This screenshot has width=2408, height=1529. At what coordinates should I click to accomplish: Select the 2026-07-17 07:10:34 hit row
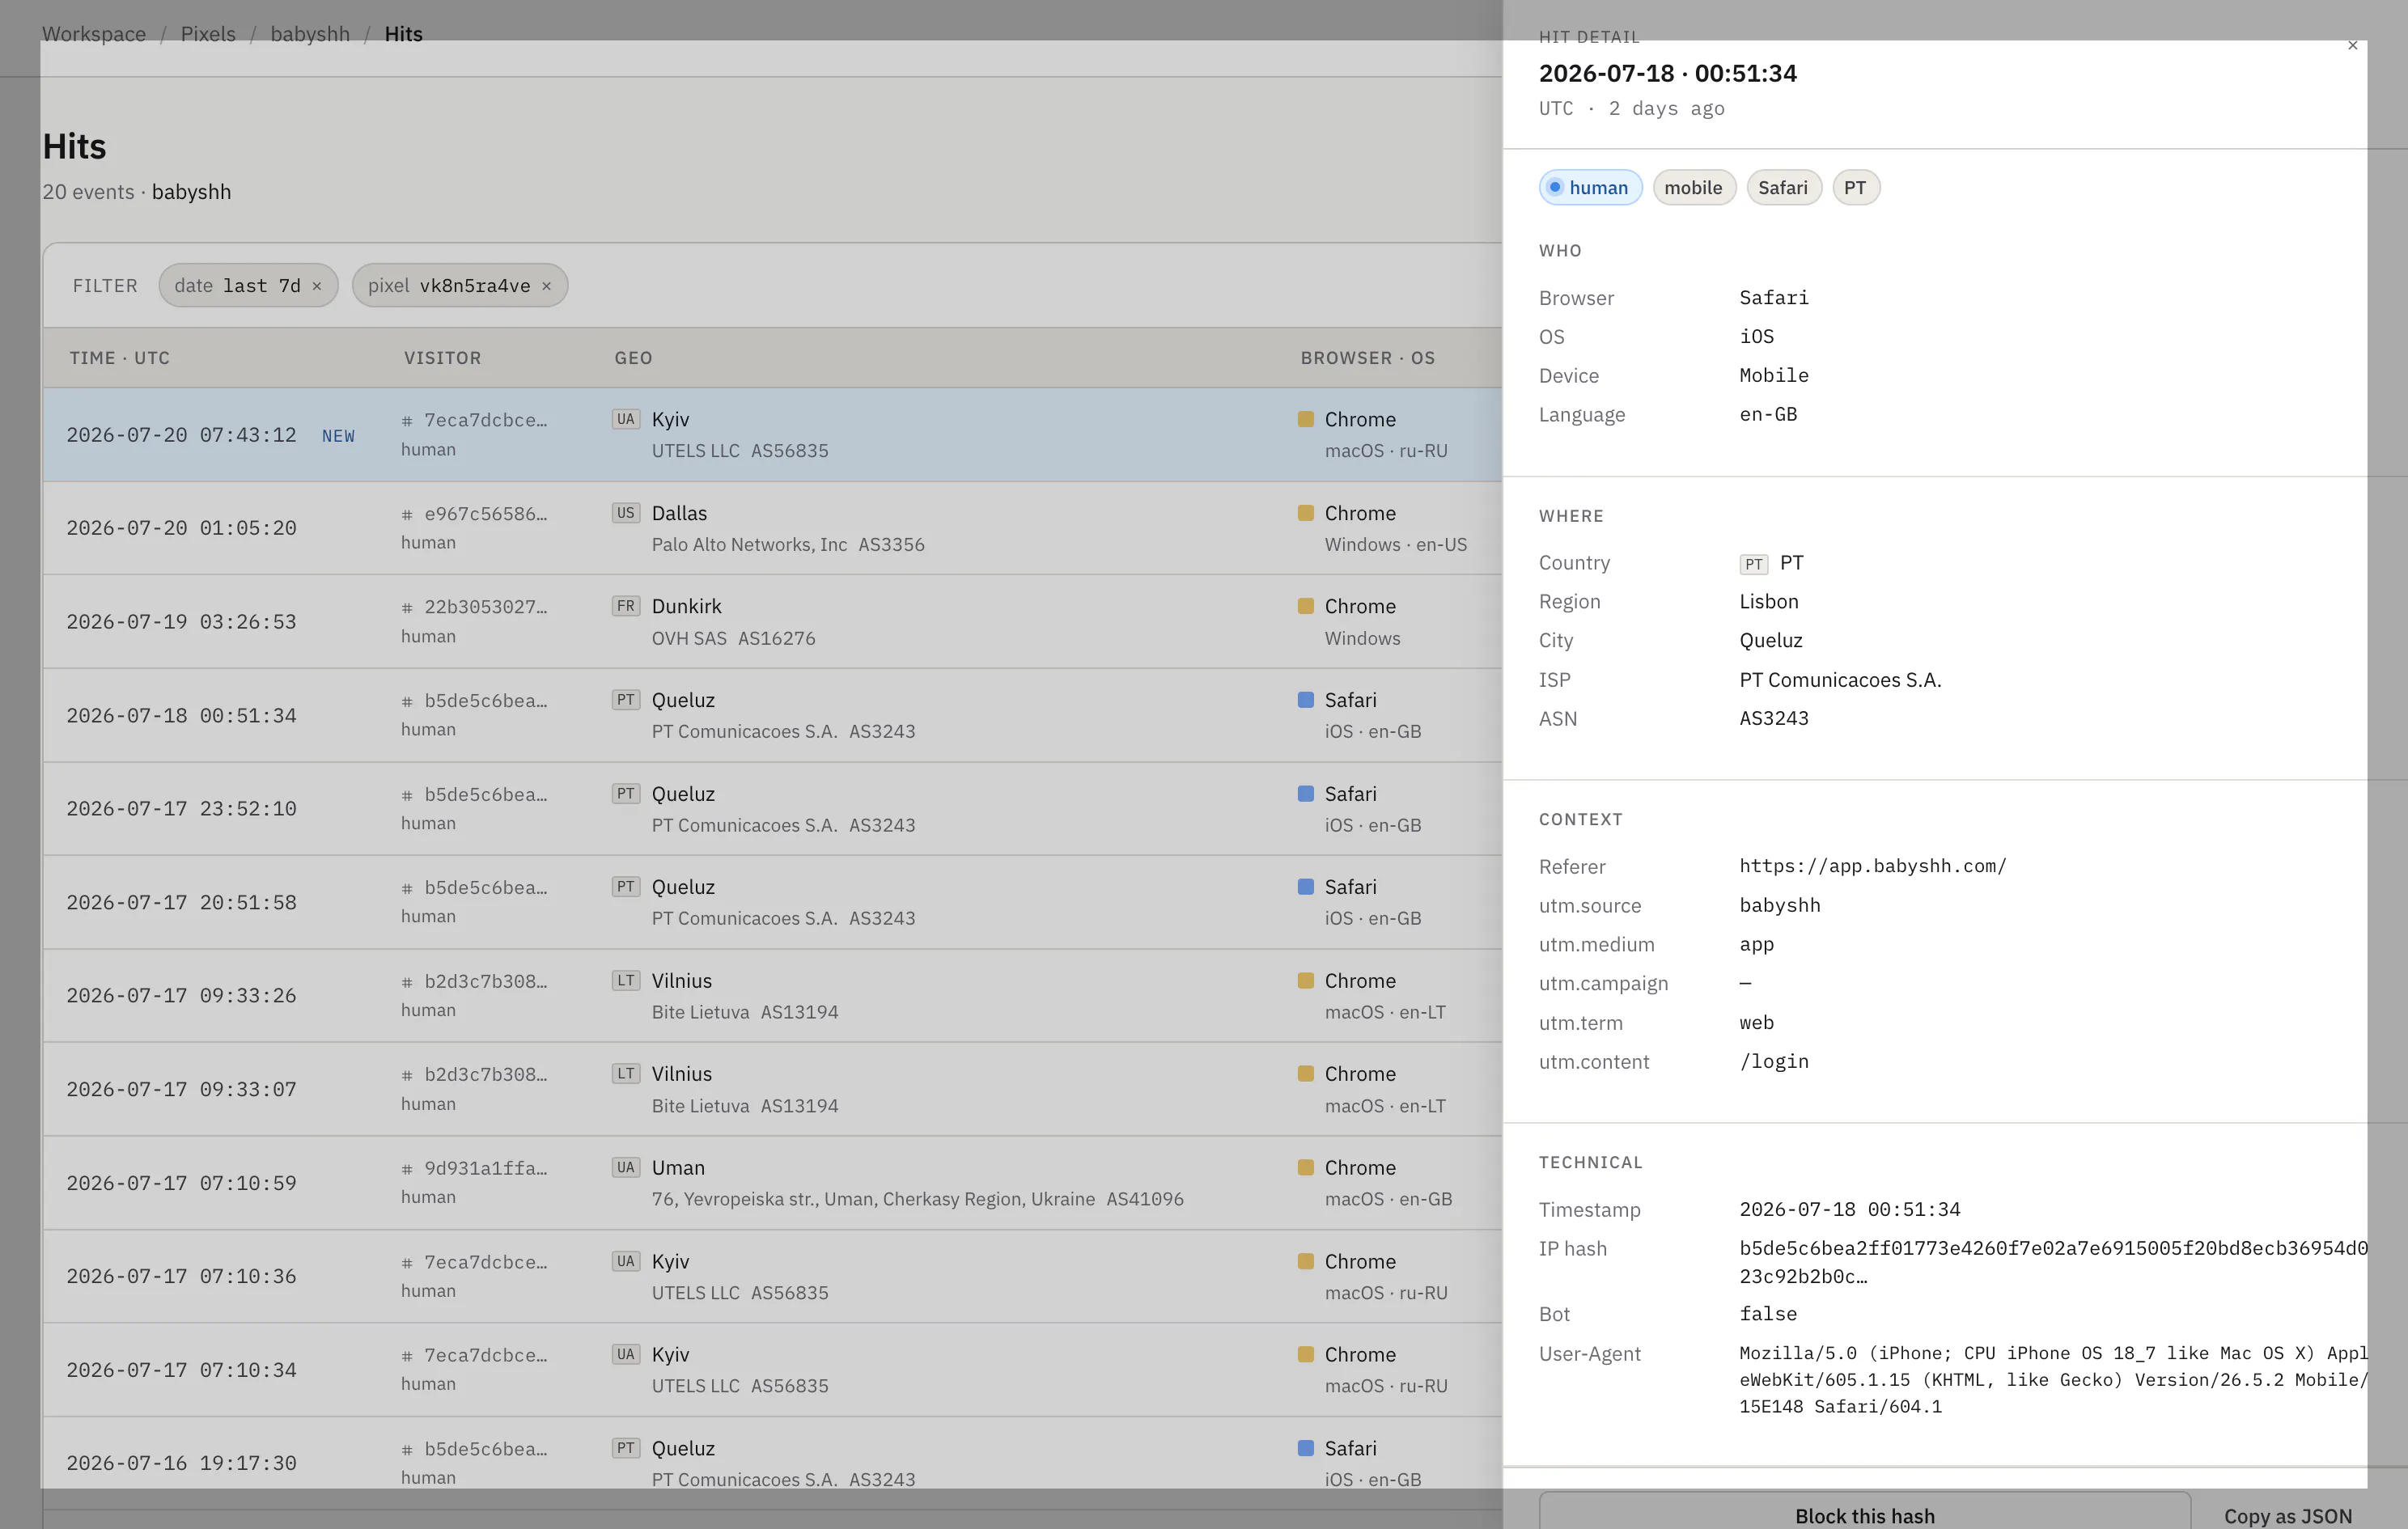[x=772, y=1370]
